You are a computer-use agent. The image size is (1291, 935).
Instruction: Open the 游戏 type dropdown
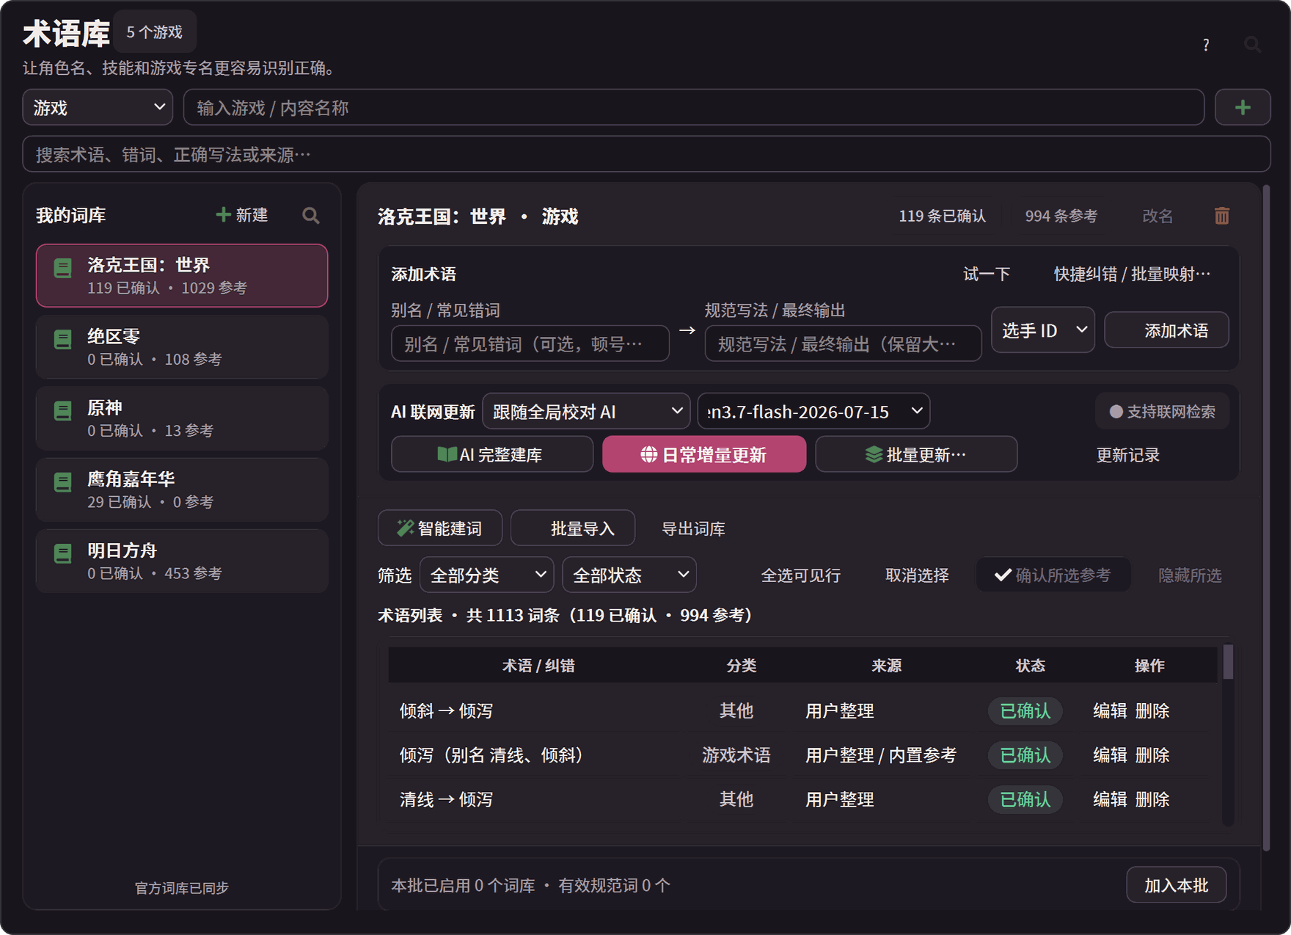click(x=98, y=107)
